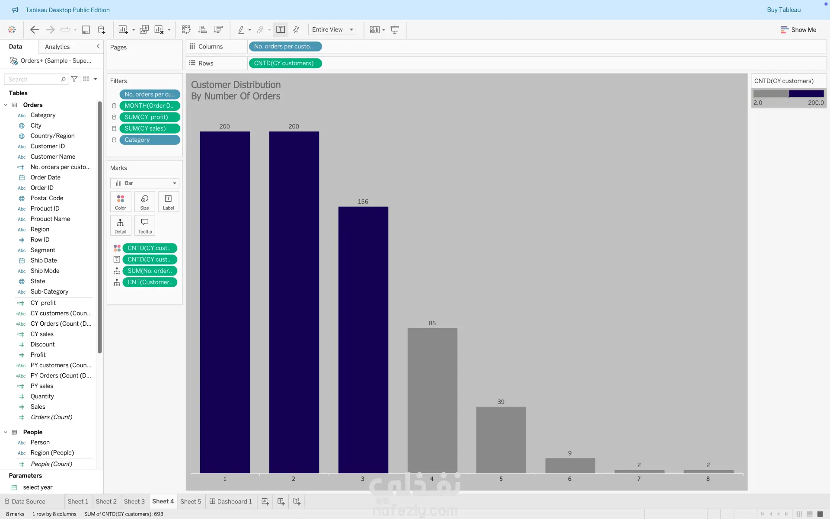This screenshot has width=830, height=519.
Task: Toggle the highlight pen toolbar button
Action: tap(241, 29)
